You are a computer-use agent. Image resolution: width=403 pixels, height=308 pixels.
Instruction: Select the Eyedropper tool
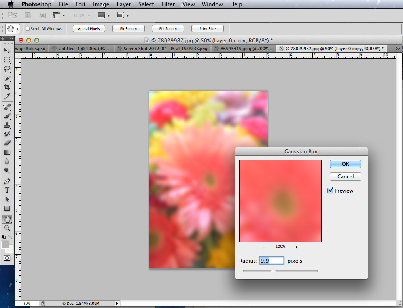pyautogui.click(x=7, y=96)
